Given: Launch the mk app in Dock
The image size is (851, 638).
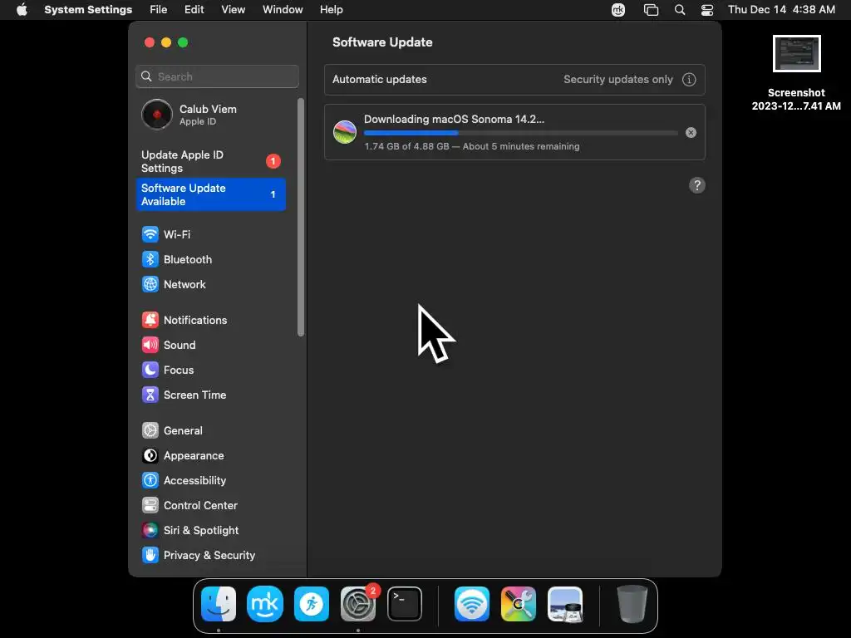Looking at the screenshot, I should click(265, 604).
